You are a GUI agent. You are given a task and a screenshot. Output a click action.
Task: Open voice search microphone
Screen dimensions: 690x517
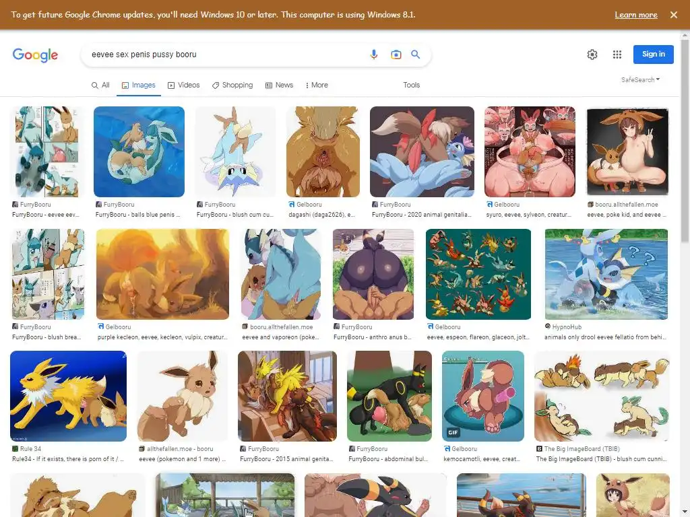(373, 55)
